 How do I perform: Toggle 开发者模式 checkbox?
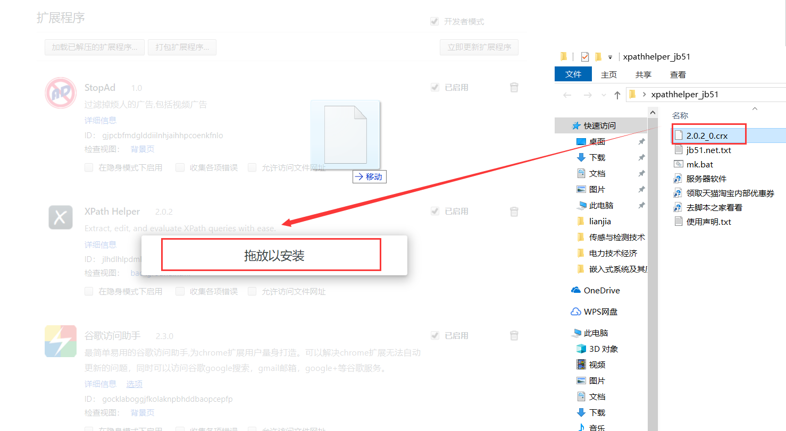pos(434,22)
